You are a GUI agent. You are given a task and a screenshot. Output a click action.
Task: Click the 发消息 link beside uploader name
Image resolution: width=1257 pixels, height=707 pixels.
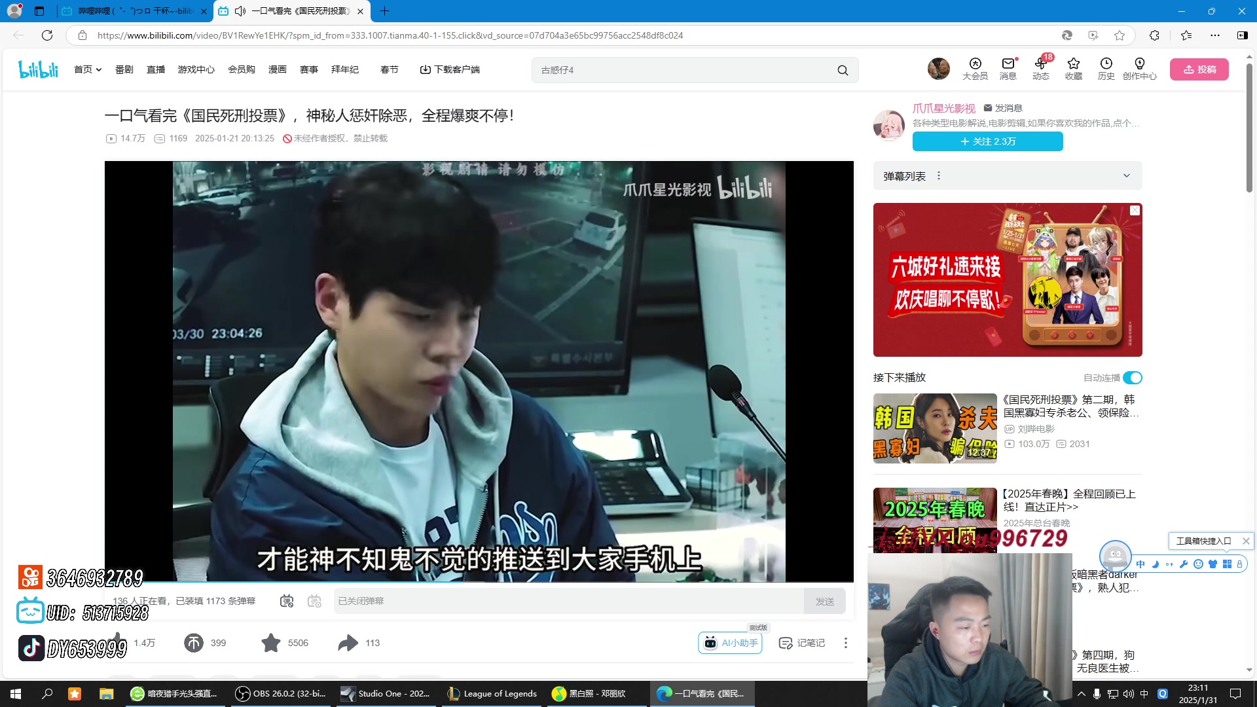[x=1003, y=108]
